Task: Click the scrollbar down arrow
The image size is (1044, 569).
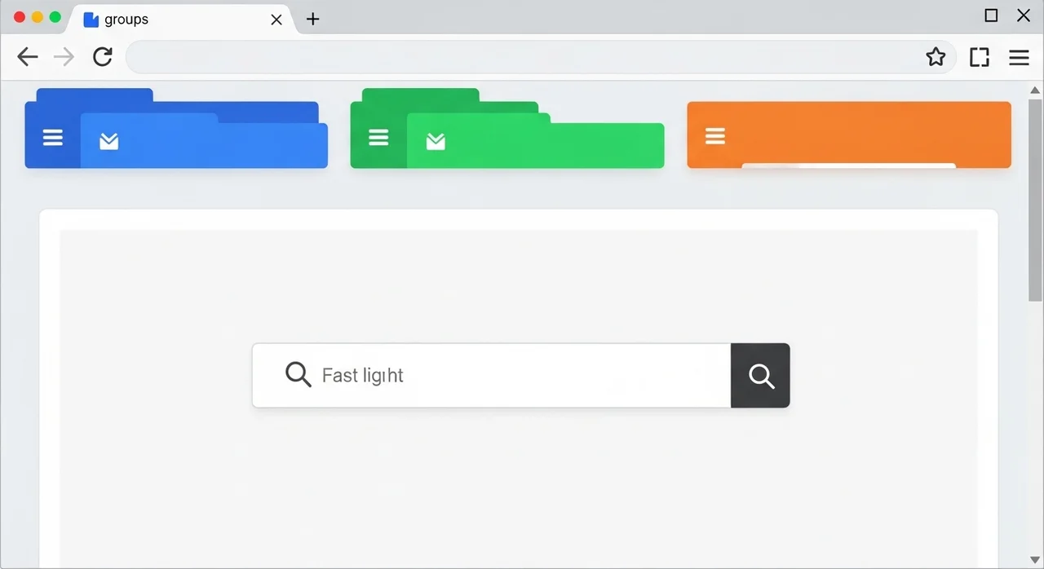Action: tap(1035, 560)
